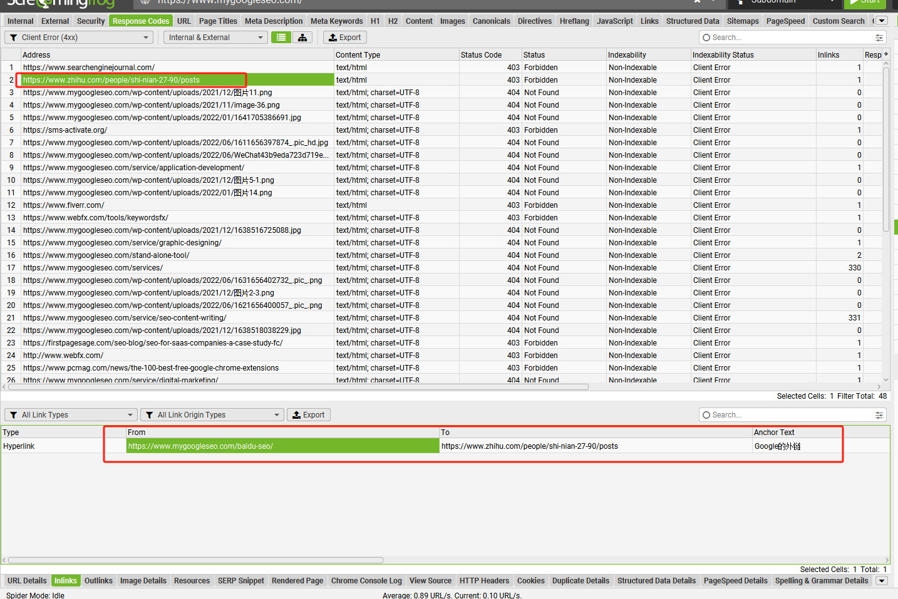The image size is (898, 599).
Task: Open Client Error (4xx) filter dropdown
Action: point(79,38)
